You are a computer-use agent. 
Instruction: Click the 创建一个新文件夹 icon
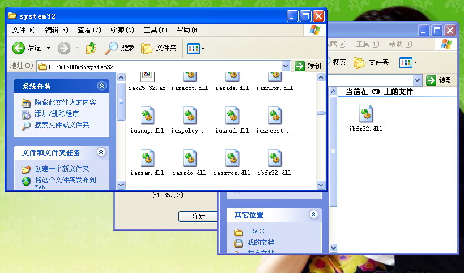(x=26, y=169)
